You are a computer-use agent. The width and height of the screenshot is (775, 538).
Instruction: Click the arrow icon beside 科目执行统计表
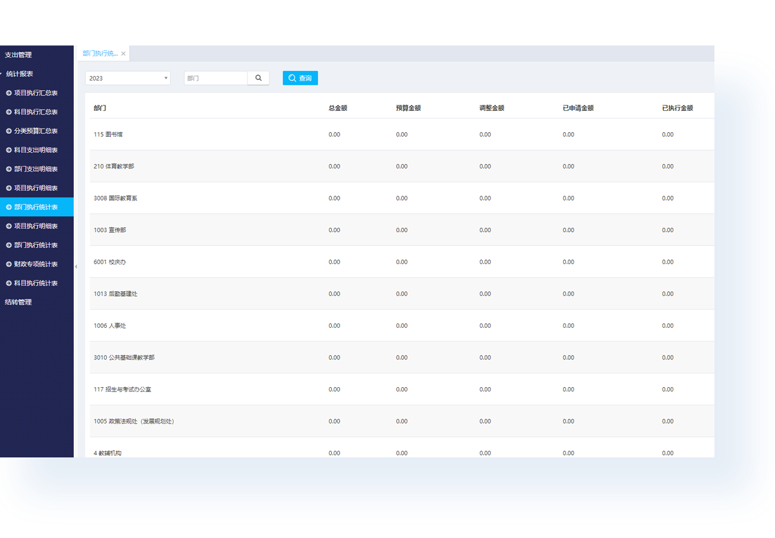(x=8, y=284)
